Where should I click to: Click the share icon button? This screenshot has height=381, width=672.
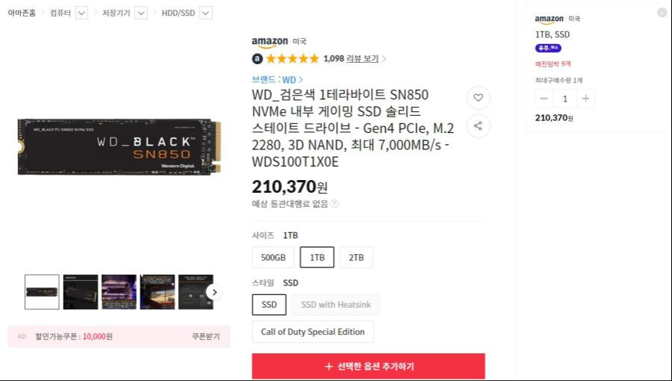pyautogui.click(x=479, y=126)
